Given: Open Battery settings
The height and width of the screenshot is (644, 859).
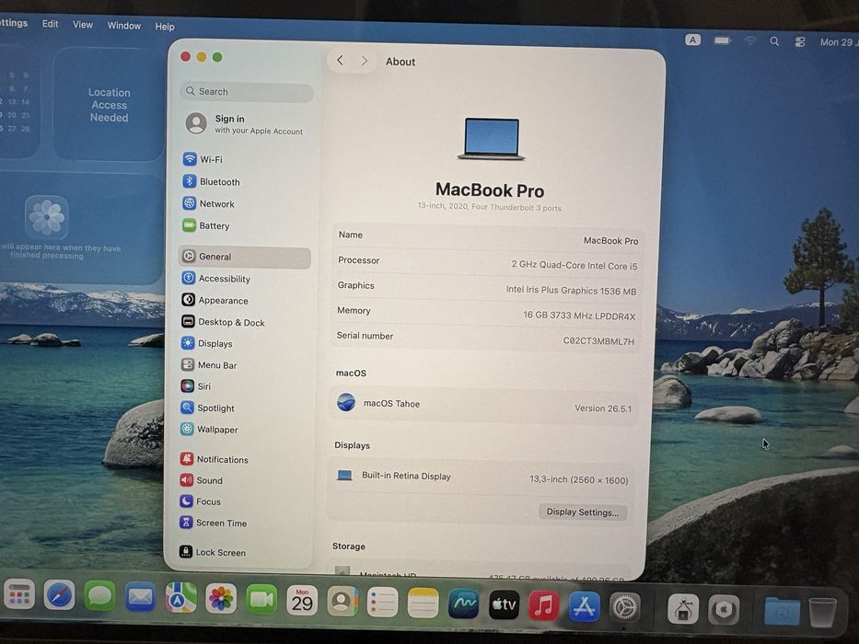Looking at the screenshot, I should pyautogui.click(x=206, y=225).
